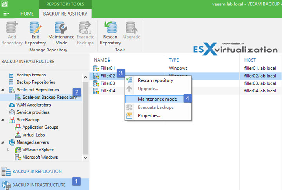Click the Add Repository ribbon icon

tap(12, 28)
